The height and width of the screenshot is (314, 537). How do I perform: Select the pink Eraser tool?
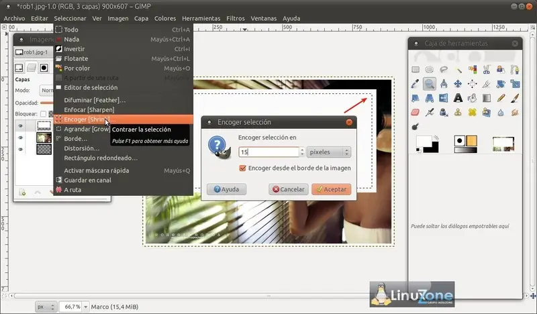416,112
